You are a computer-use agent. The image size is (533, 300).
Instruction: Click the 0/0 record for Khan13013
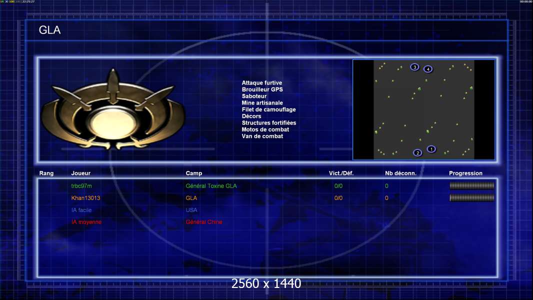(338, 198)
